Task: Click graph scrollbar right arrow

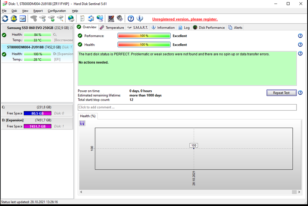Action: [x=299, y=192]
